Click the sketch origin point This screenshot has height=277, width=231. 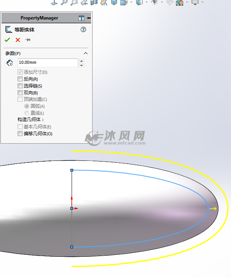pyautogui.click(x=72, y=209)
